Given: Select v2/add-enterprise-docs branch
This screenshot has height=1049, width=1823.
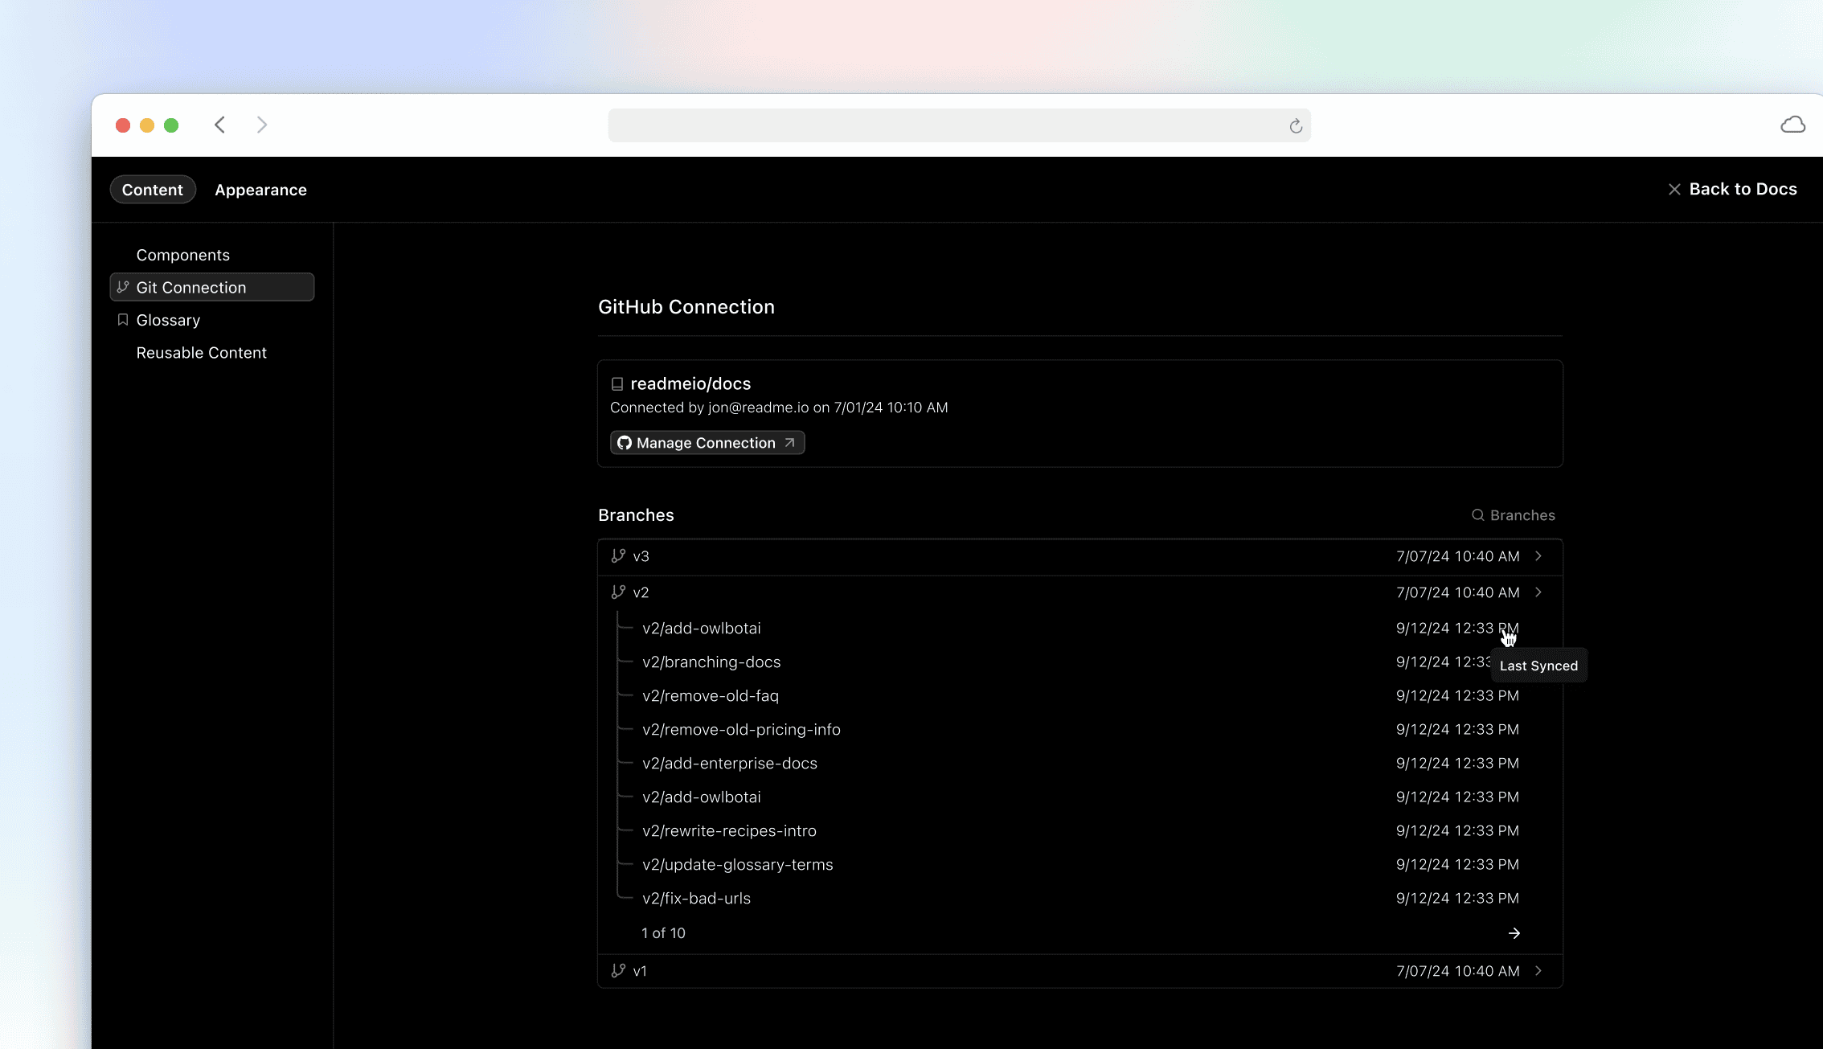Looking at the screenshot, I should pos(729,762).
